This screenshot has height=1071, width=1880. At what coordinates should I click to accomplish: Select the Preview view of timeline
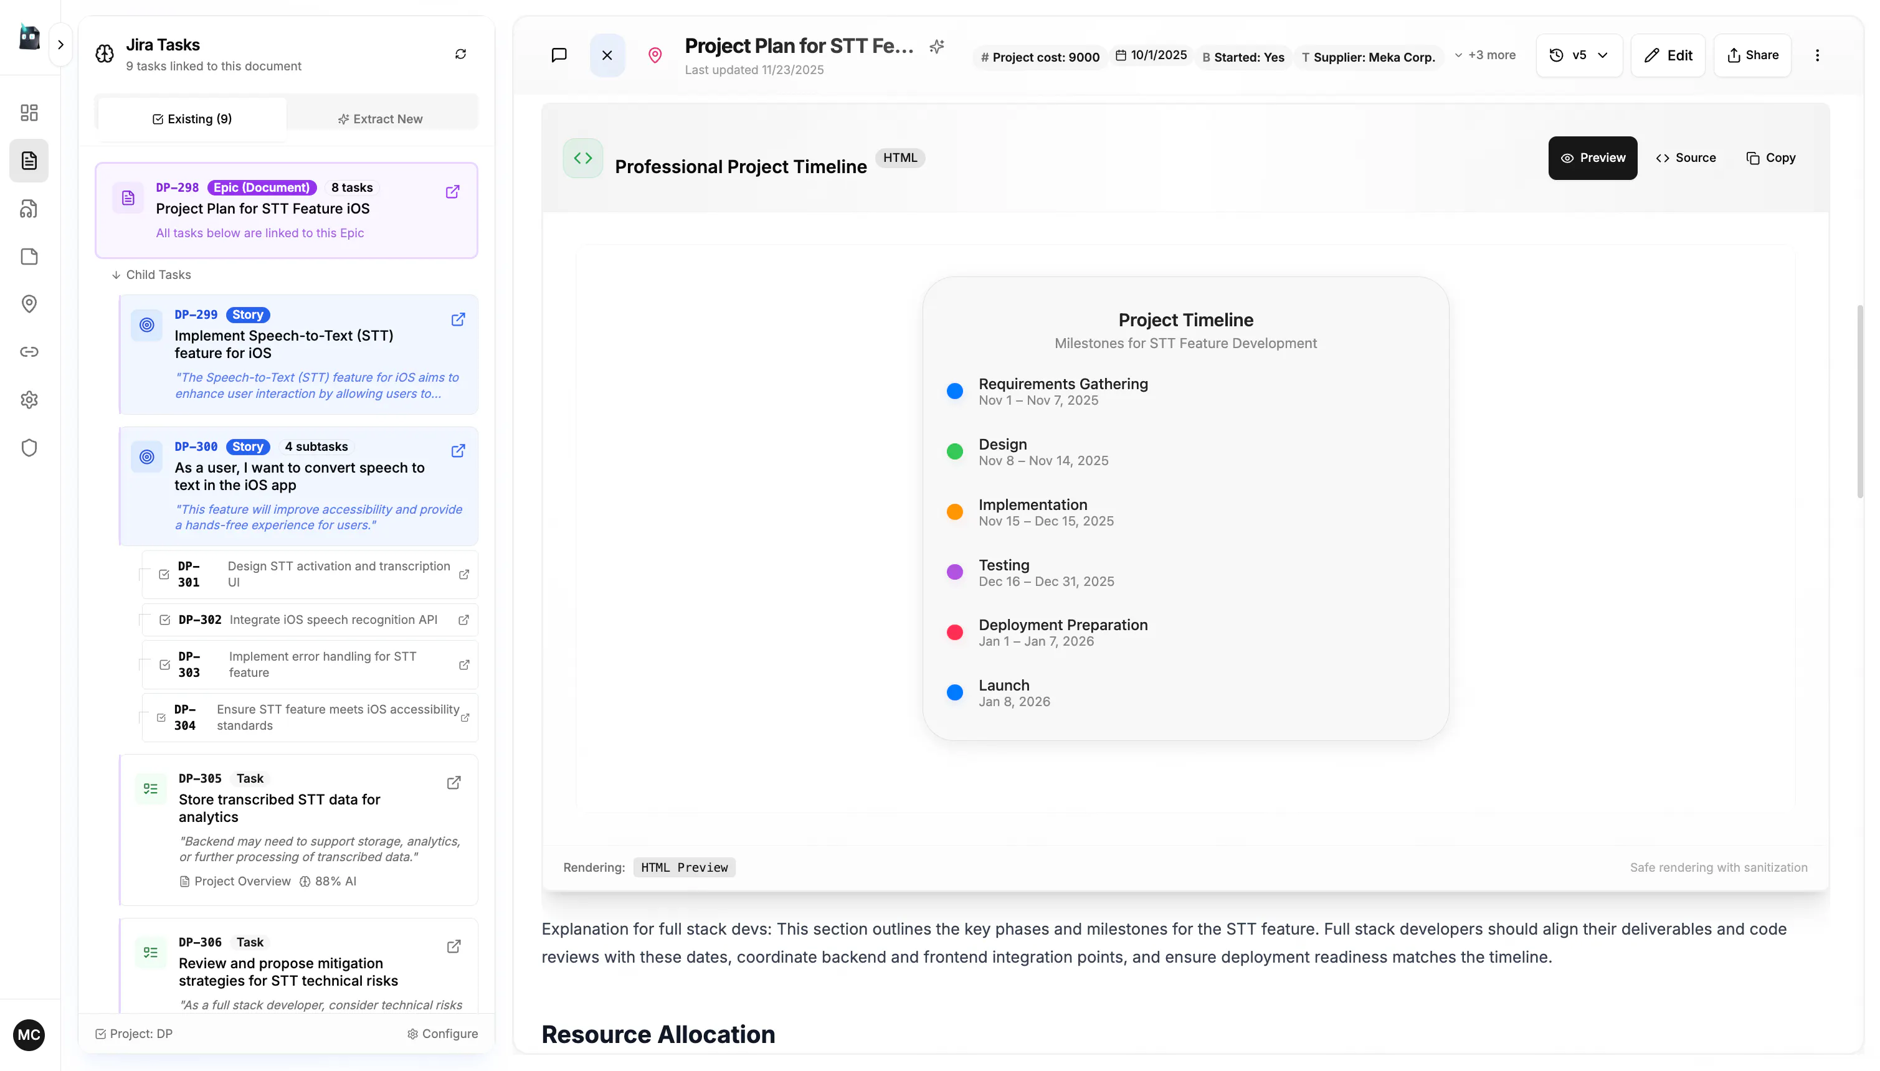[1592, 158]
